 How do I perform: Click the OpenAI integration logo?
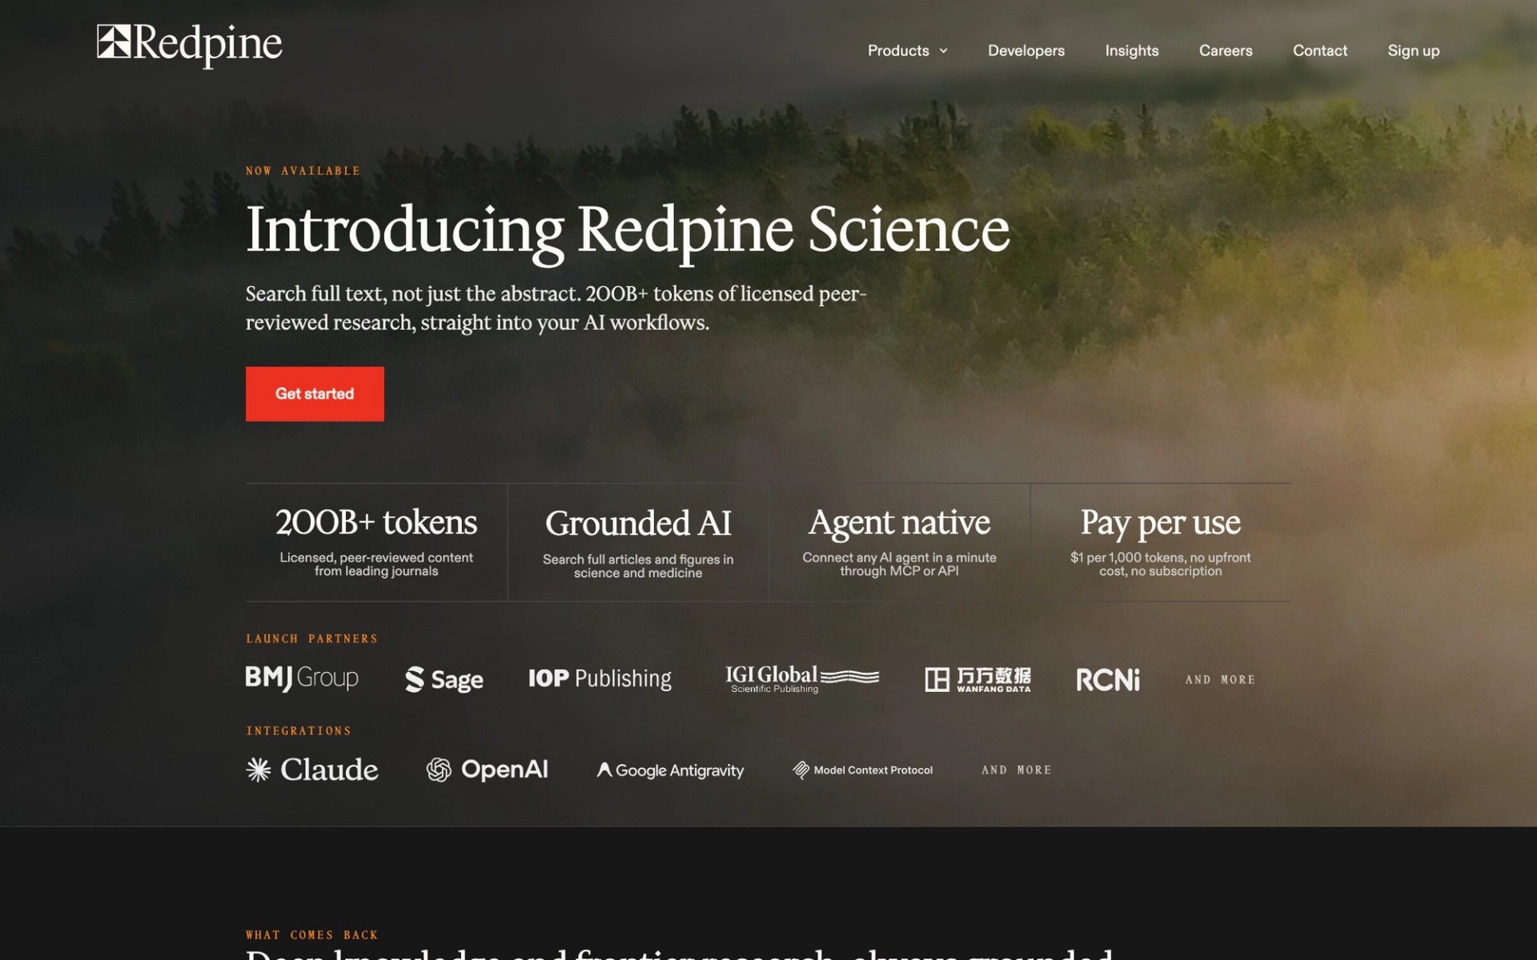(x=487, y=770)
